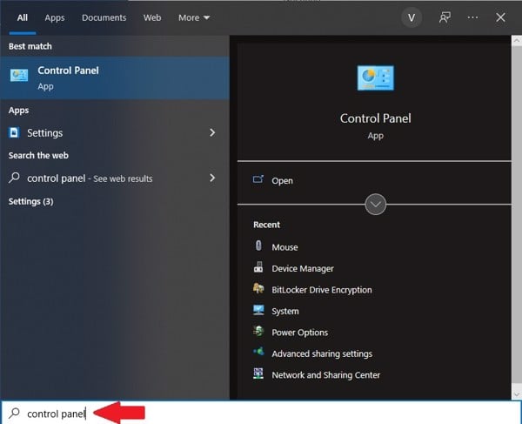The image size is (522, 424).
Task: Open Power Options recent entry
Action: pos(299,333)
